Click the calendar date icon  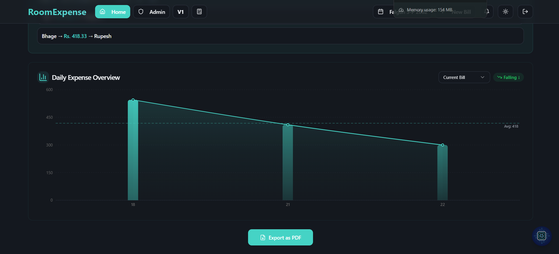[381, 12]
